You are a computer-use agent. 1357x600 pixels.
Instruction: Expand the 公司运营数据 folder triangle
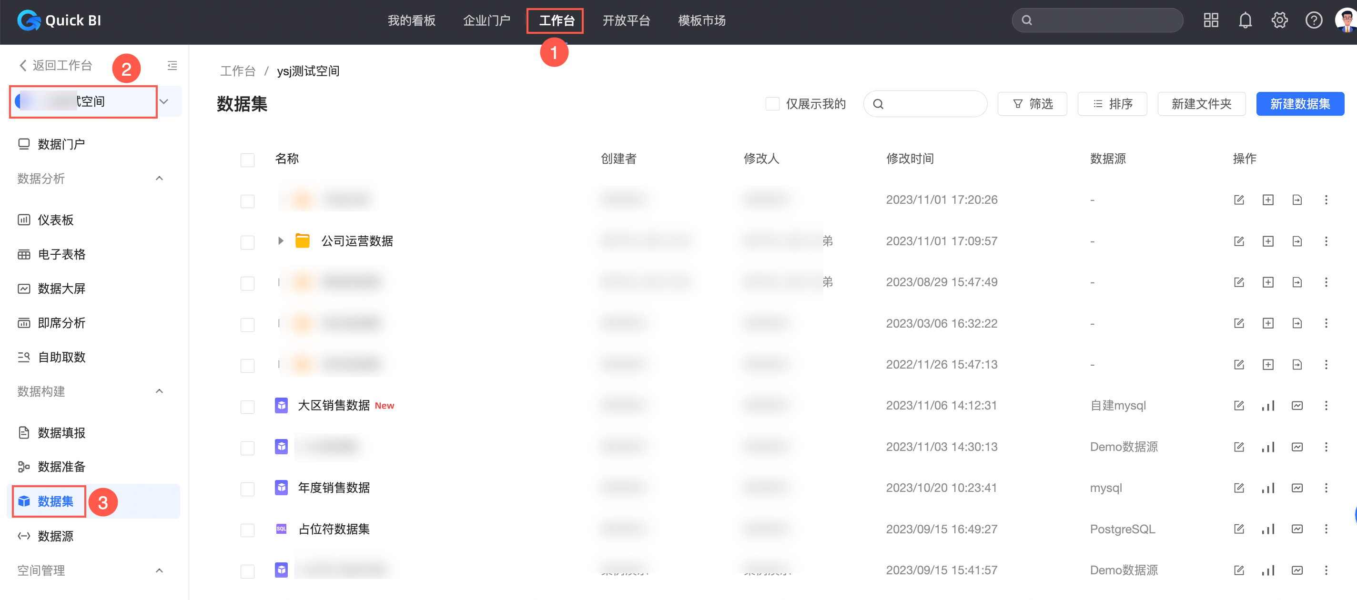click(x=280, y=241)
